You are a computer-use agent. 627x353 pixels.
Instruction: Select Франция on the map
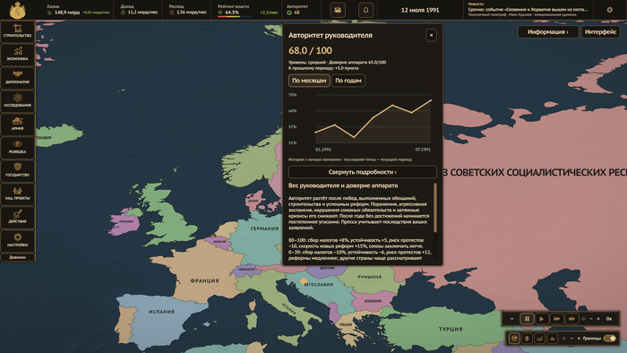[204, 280]
